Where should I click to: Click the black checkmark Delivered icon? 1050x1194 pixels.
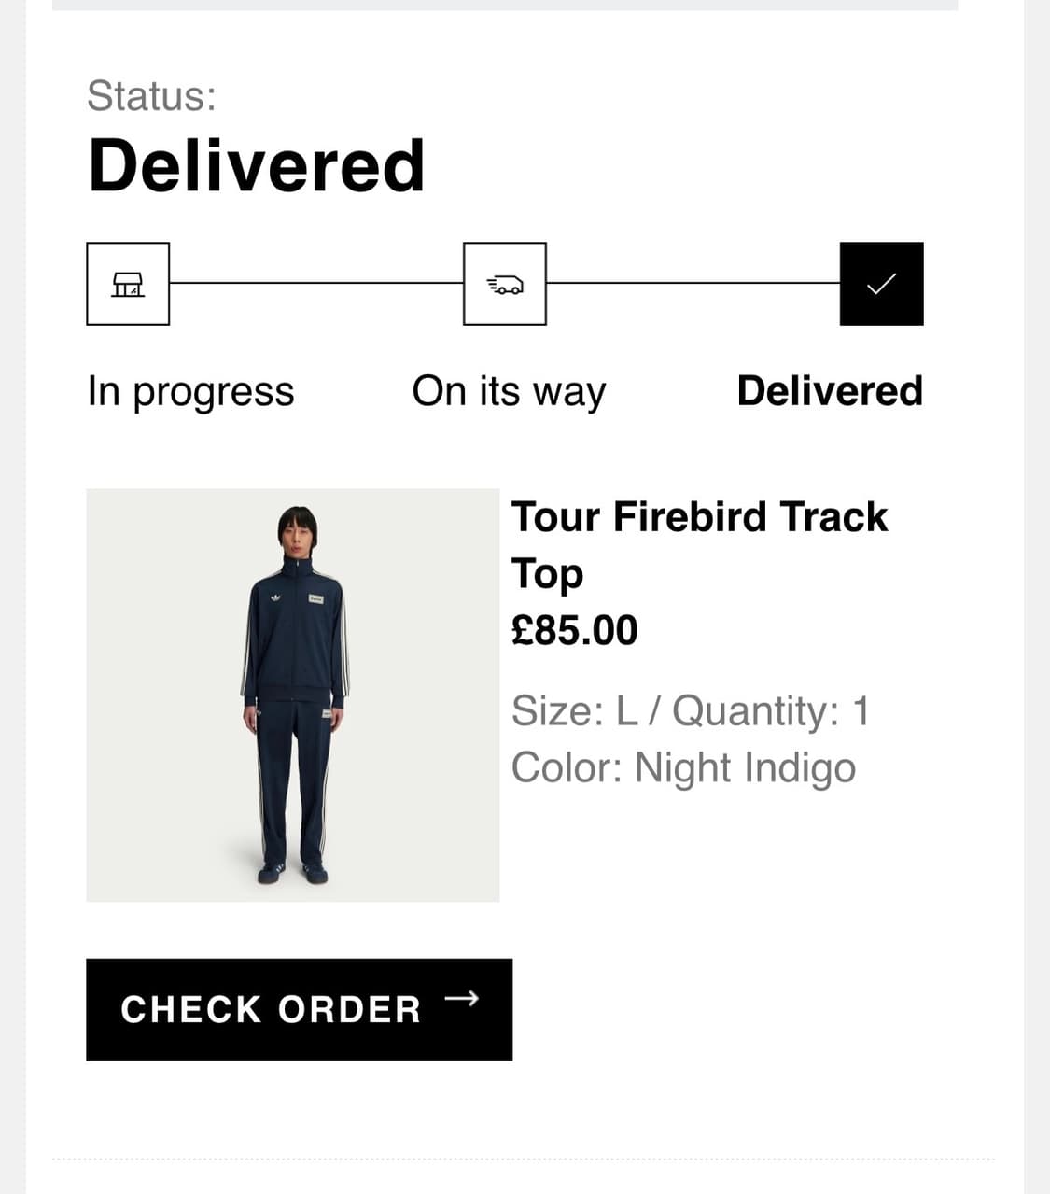pyautogui.click(x=881, y=284)
